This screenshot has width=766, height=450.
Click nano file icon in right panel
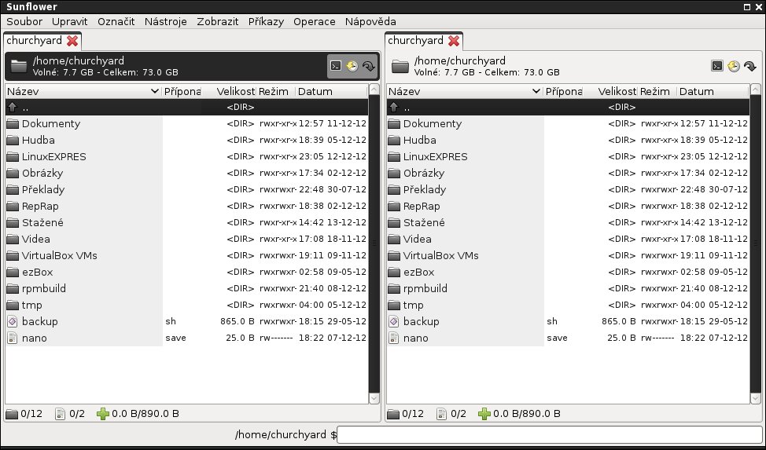[394, 338]
